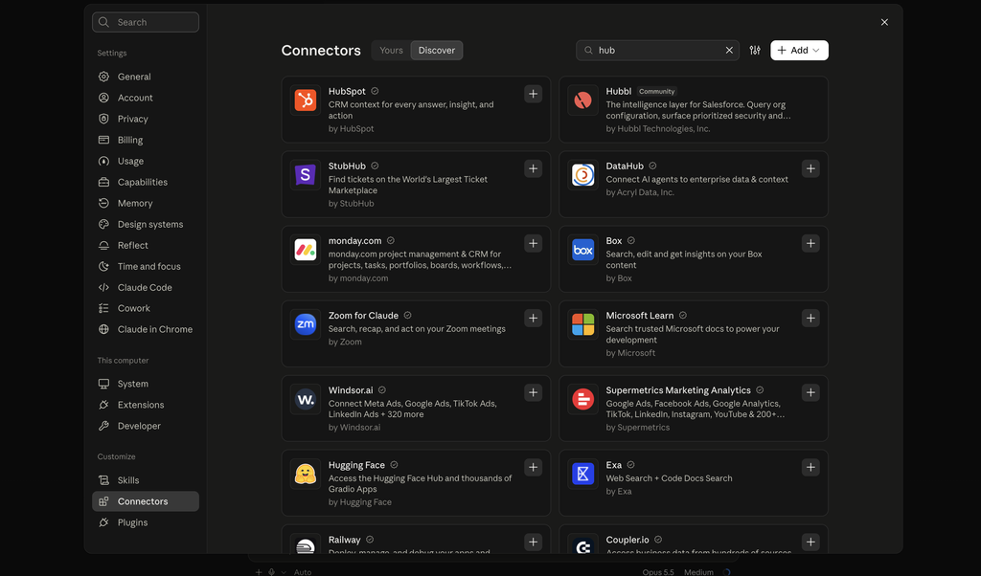This screenshot has width=981, height=576.
Task: Open Extensions under This computer
Action: pyautogui.click(x=146, y=405)
